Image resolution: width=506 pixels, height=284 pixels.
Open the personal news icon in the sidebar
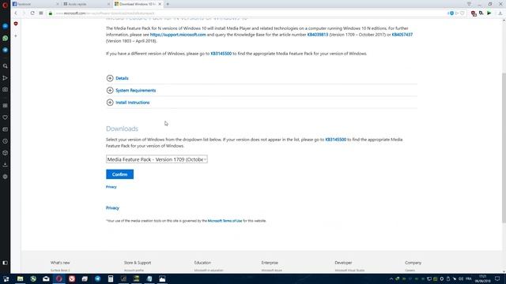pyautogui.click(x=6, y=129)
